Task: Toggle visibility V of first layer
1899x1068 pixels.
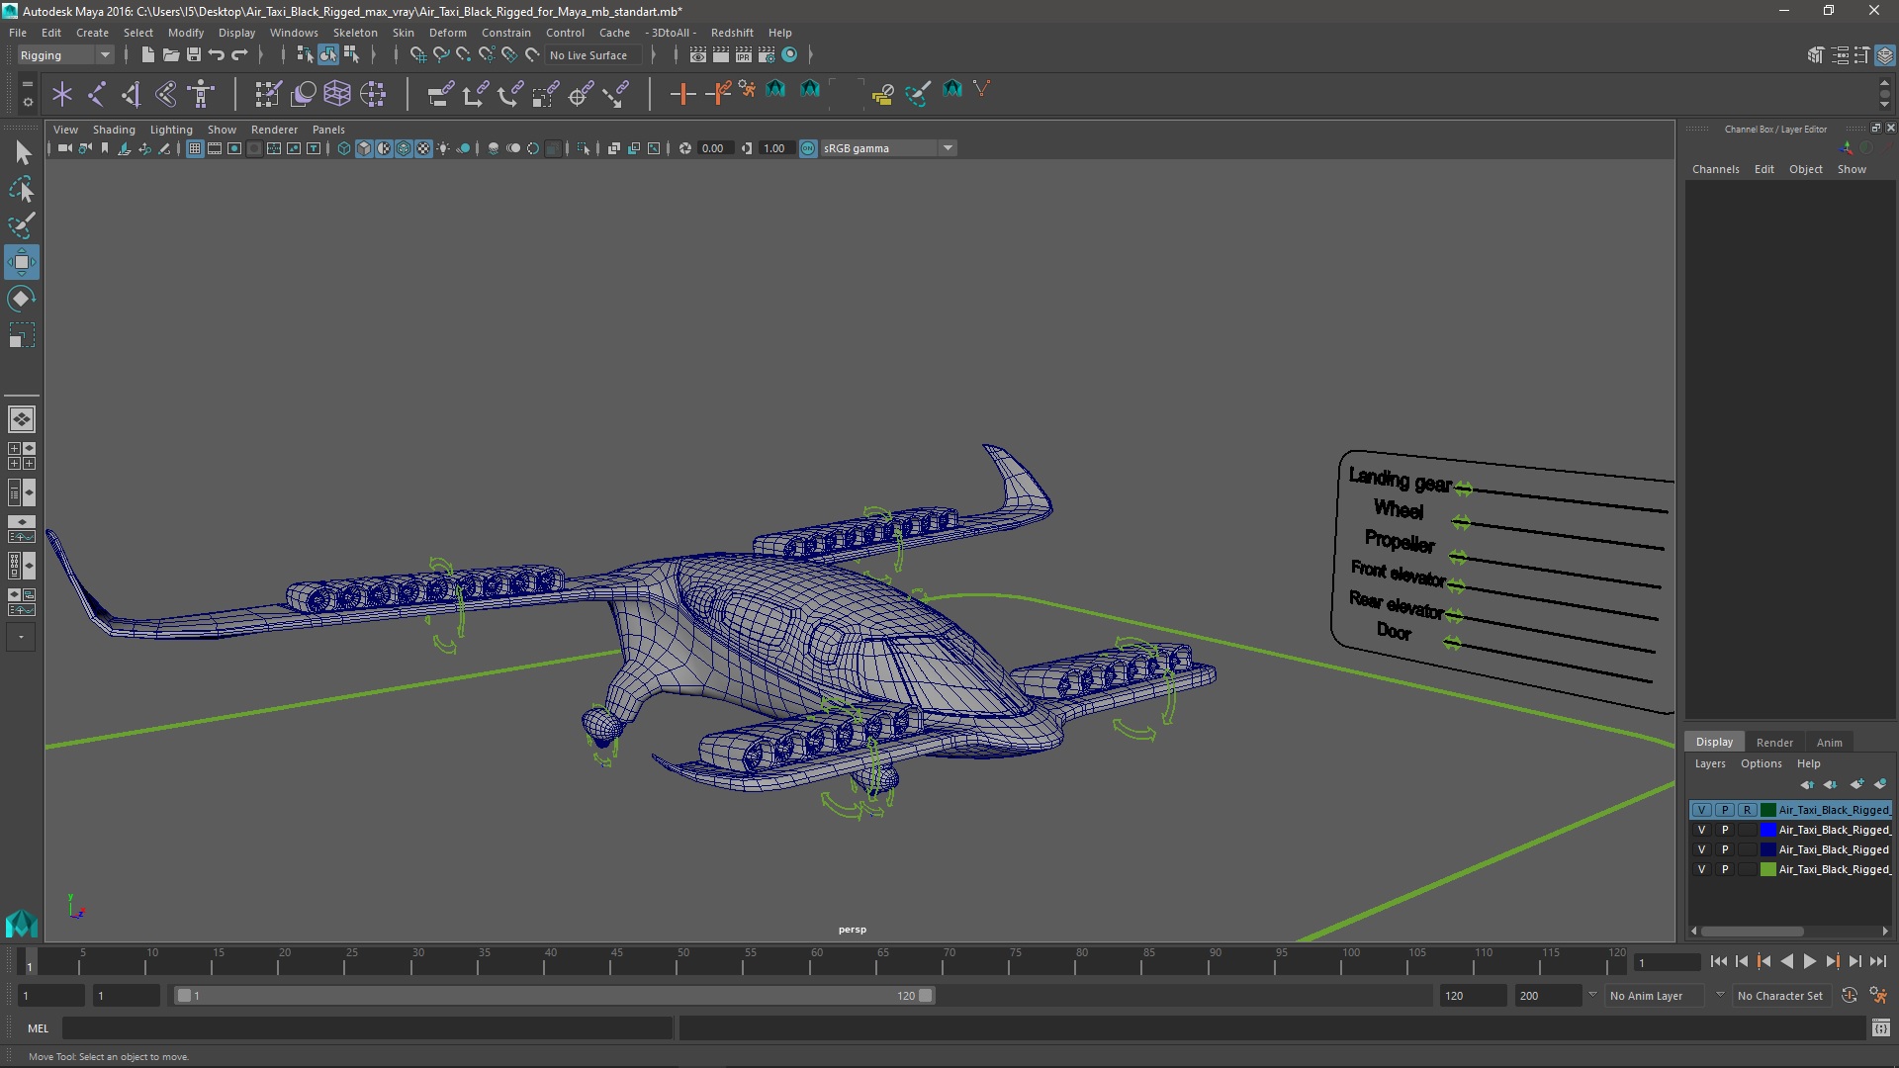Action: pos(1701,810)
